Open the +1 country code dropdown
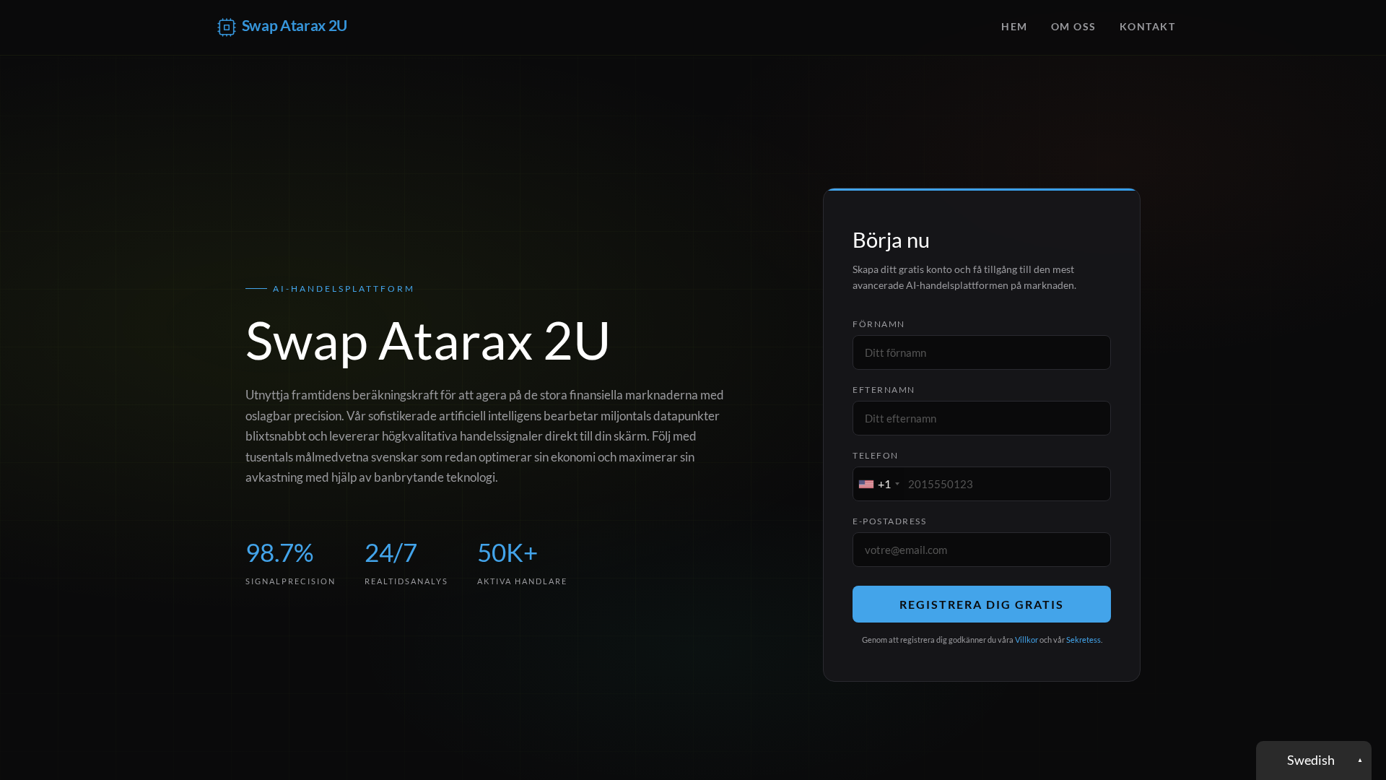 [x=879, y=484]
